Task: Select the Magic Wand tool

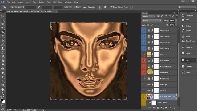Action: 2,28
